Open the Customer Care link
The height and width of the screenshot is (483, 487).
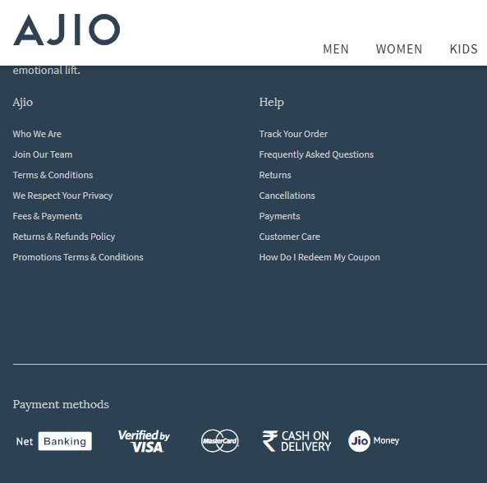[x=289, y=237]
